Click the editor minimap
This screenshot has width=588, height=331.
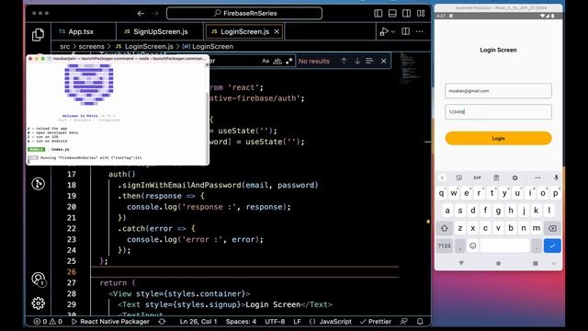point(410,69)
